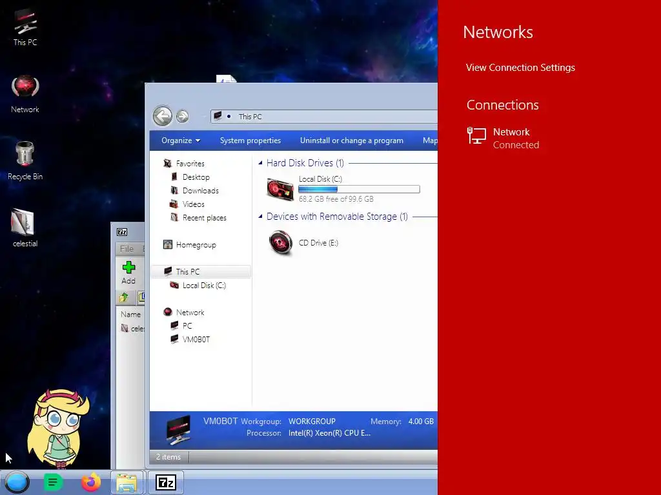Open This PC desktop icon
661x495 pixels.
[25, 26]
